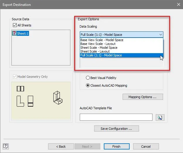183x153 pixels.
Task: Click Save Configuration button
Action: pyautogui.click(x=116, y=129)
